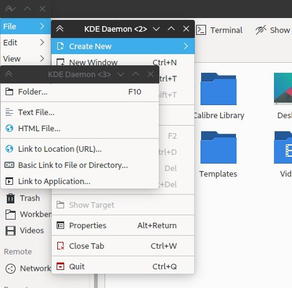Click the Terminal prompt icon
The width and height of the screenshot is (292, 288).
click(201, 30)
